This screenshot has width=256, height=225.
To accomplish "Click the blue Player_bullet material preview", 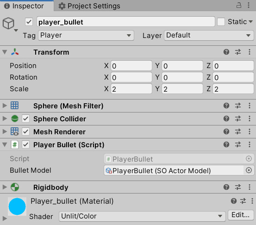I will pos(17,206).
